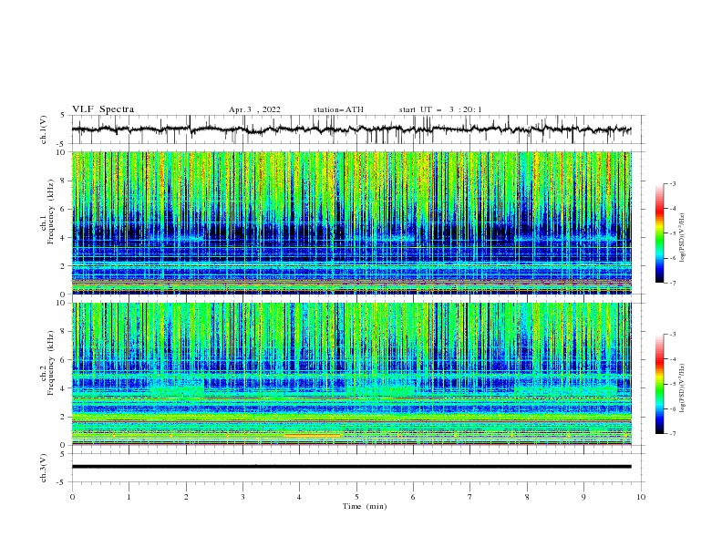Click the ch.2 spectrogram color bar
The height and width of the screenshot is (558, 722).
tap(659, 384)
